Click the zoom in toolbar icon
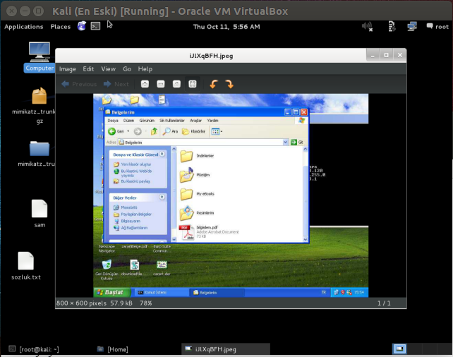This screenshot has height=357, width=453. pyautogui.click(x=145, y=84)
